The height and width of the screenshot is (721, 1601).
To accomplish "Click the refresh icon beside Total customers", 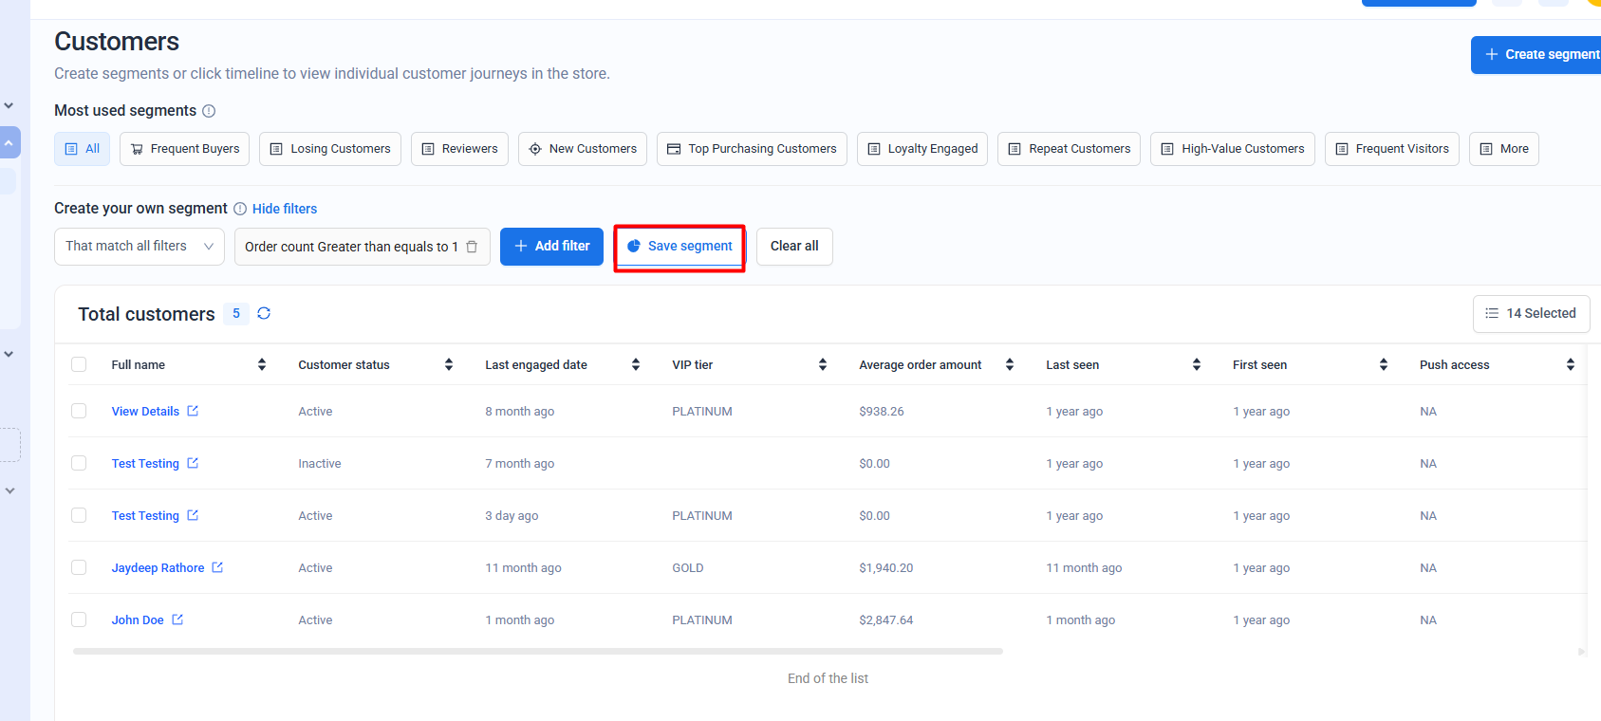I will [x=264, y=313].
